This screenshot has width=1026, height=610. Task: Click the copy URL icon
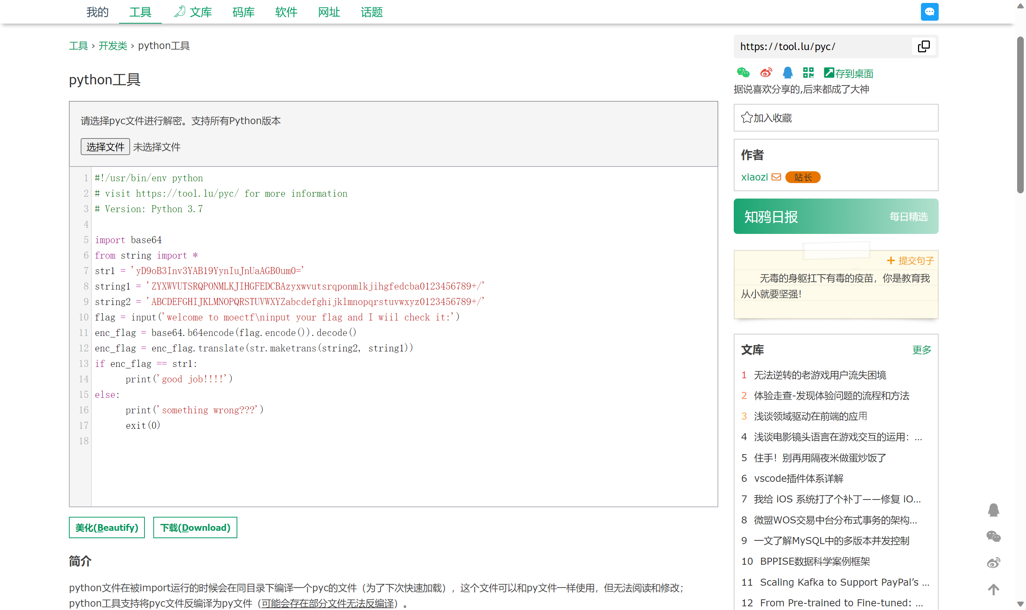pos(923,46)
